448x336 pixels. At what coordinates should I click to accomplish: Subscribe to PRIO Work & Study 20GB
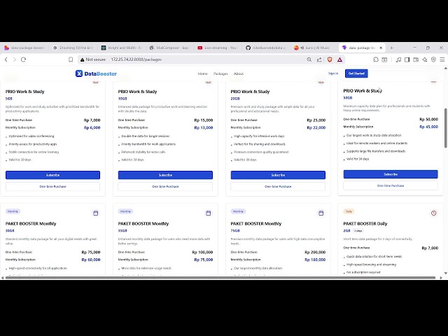coord(278,175)
